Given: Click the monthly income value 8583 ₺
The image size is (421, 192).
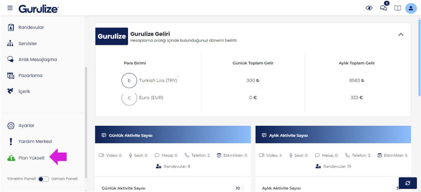Looking at the screenshot, I should point(357,80).
